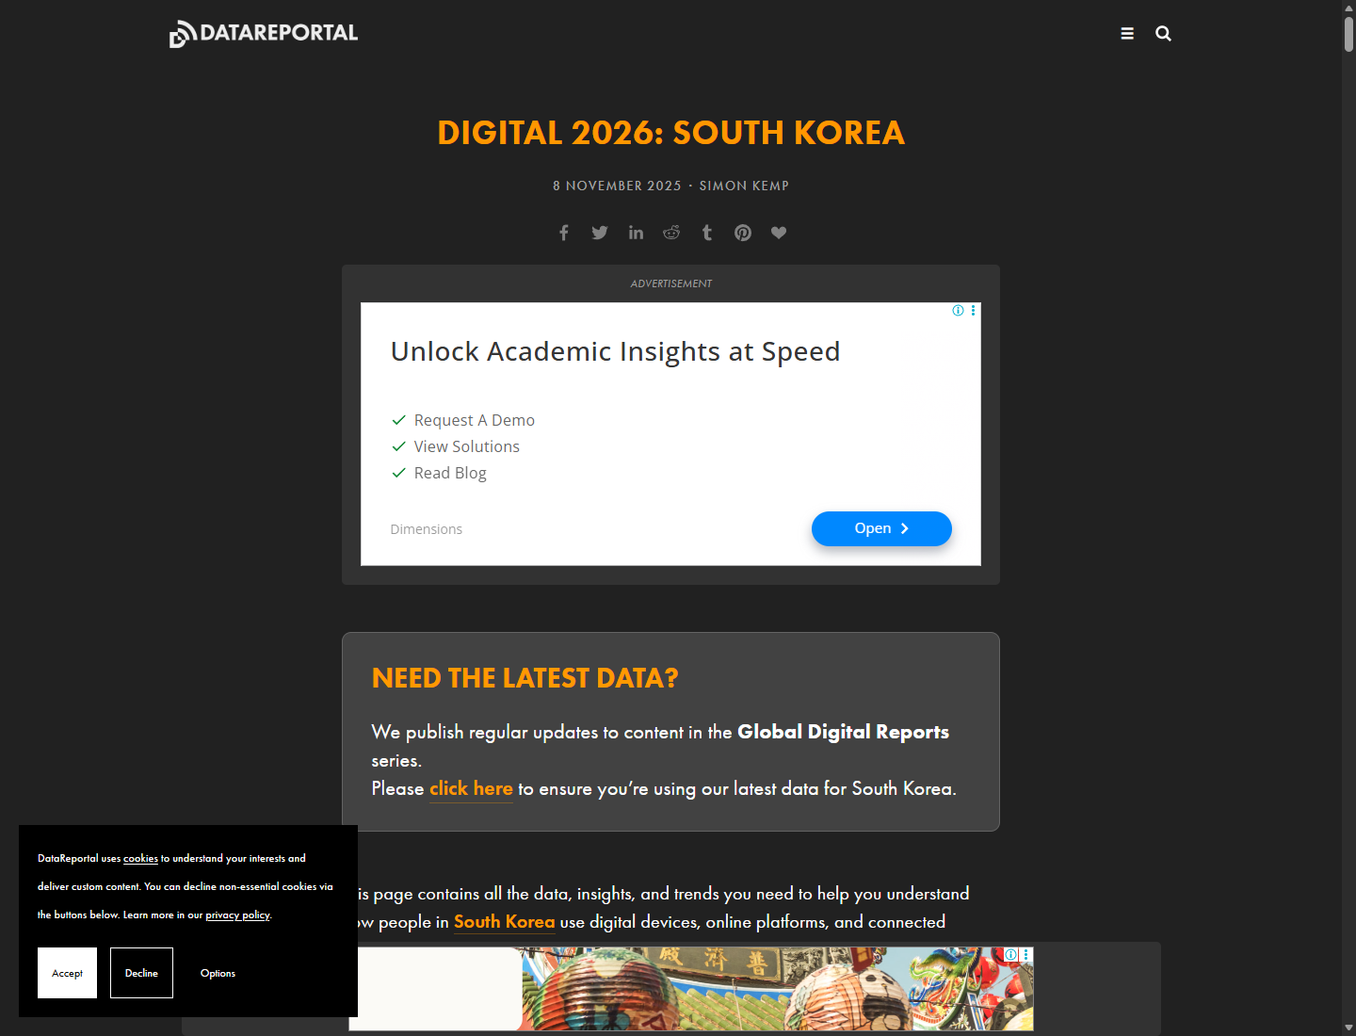Open the cookies link in banner
This screenshot has height=1036, width=1356.
click(140, 859)
